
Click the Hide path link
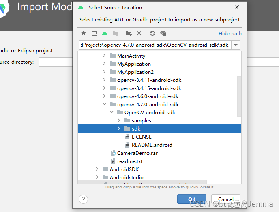click(230, 33)
